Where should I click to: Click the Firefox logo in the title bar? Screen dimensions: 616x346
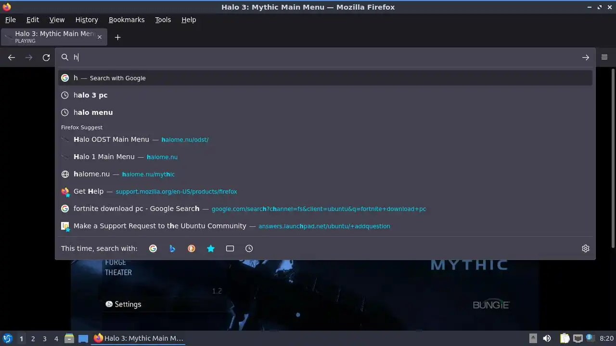click(7, 7)
